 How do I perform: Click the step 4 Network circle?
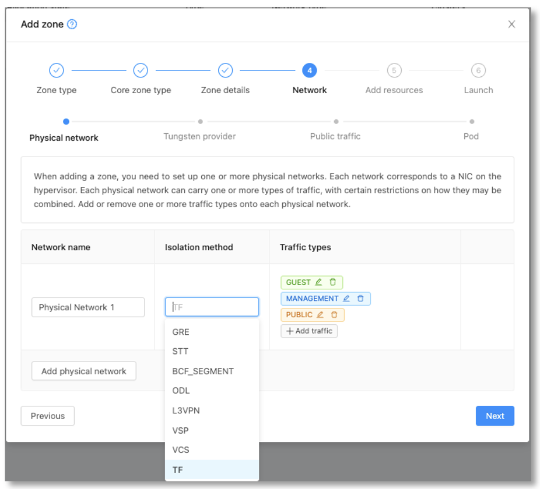click(309, 70)
